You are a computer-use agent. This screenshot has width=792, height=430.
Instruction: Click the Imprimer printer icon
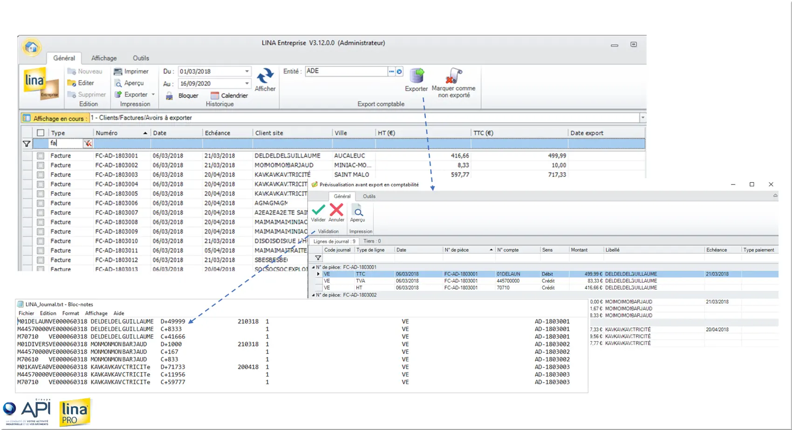pos(118,71)
